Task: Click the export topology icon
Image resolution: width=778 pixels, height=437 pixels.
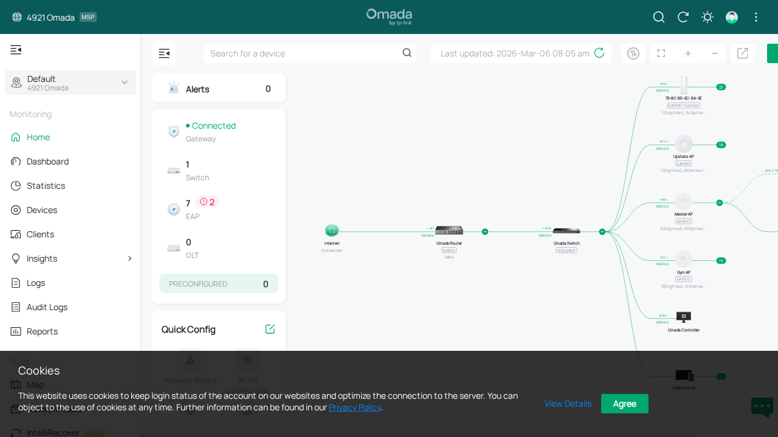Action: pyautogui.click(x=743, y=53)
